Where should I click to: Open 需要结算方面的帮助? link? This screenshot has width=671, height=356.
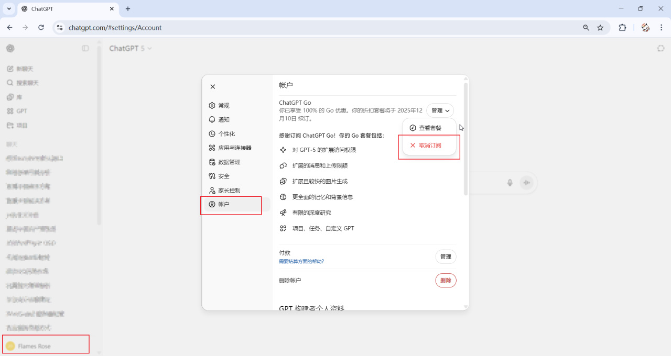tap(301, 261)
